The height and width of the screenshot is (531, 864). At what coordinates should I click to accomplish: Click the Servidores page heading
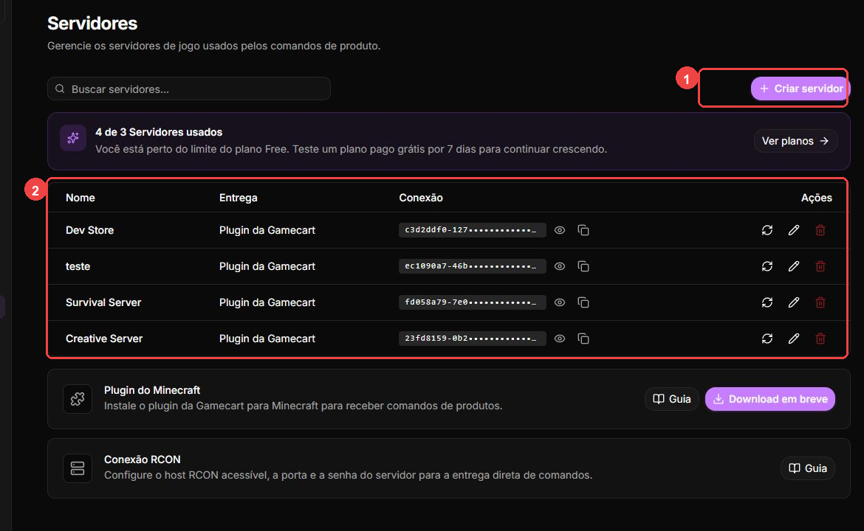click(x=92, y=23)
